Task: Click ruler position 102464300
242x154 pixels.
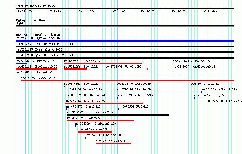Action: pyautogui.click(x=210, y=11)
